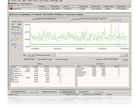Image resolution: width=138 pixels, height=108 pixels.
Task: Click Utilization Out row icon in Statistics table
Action: coord(12,71)
